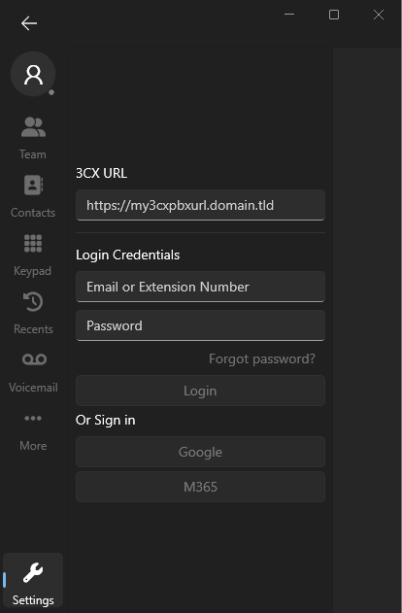Open the user profile avatar
402x613 pixels.
[33, 74]
